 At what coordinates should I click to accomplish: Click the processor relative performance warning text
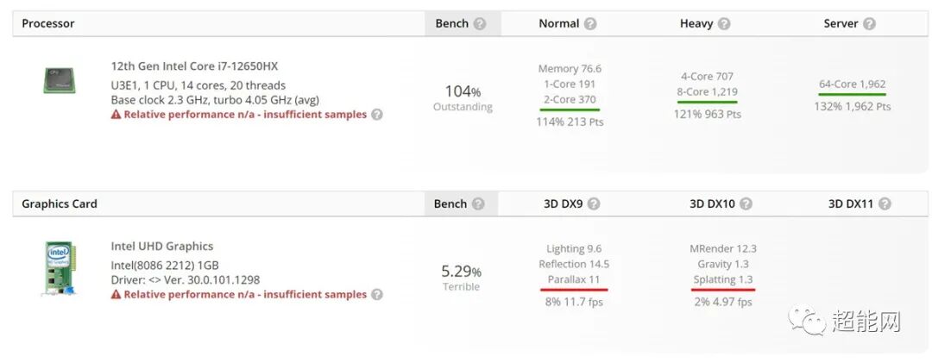244,115
